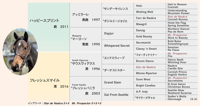The width and height of the screenshot is (200, 106).
Task: Select Dayjur ancestor cell
Action: tap(117, 33)
